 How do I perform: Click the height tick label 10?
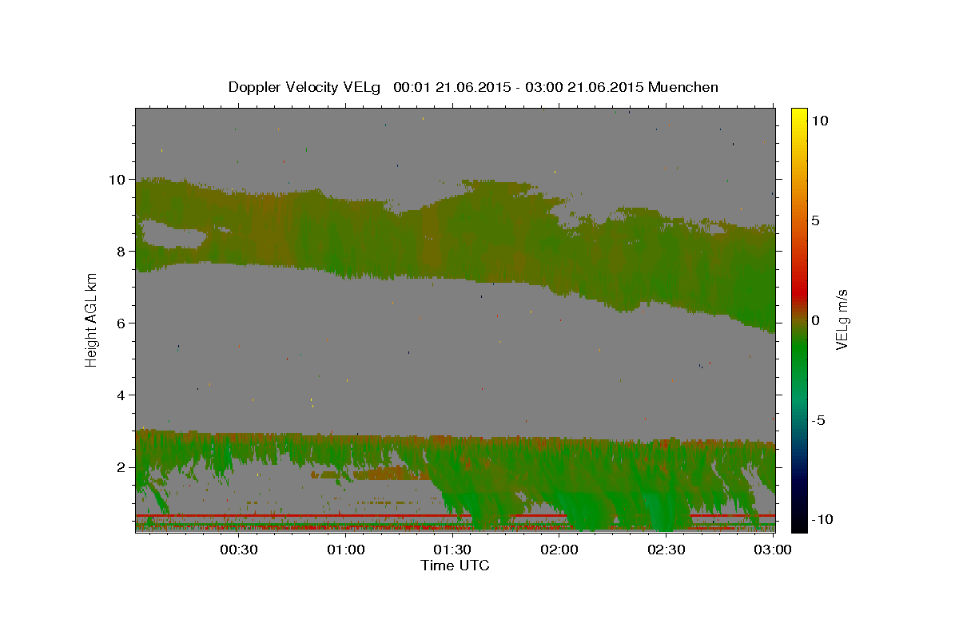point(117,180)
